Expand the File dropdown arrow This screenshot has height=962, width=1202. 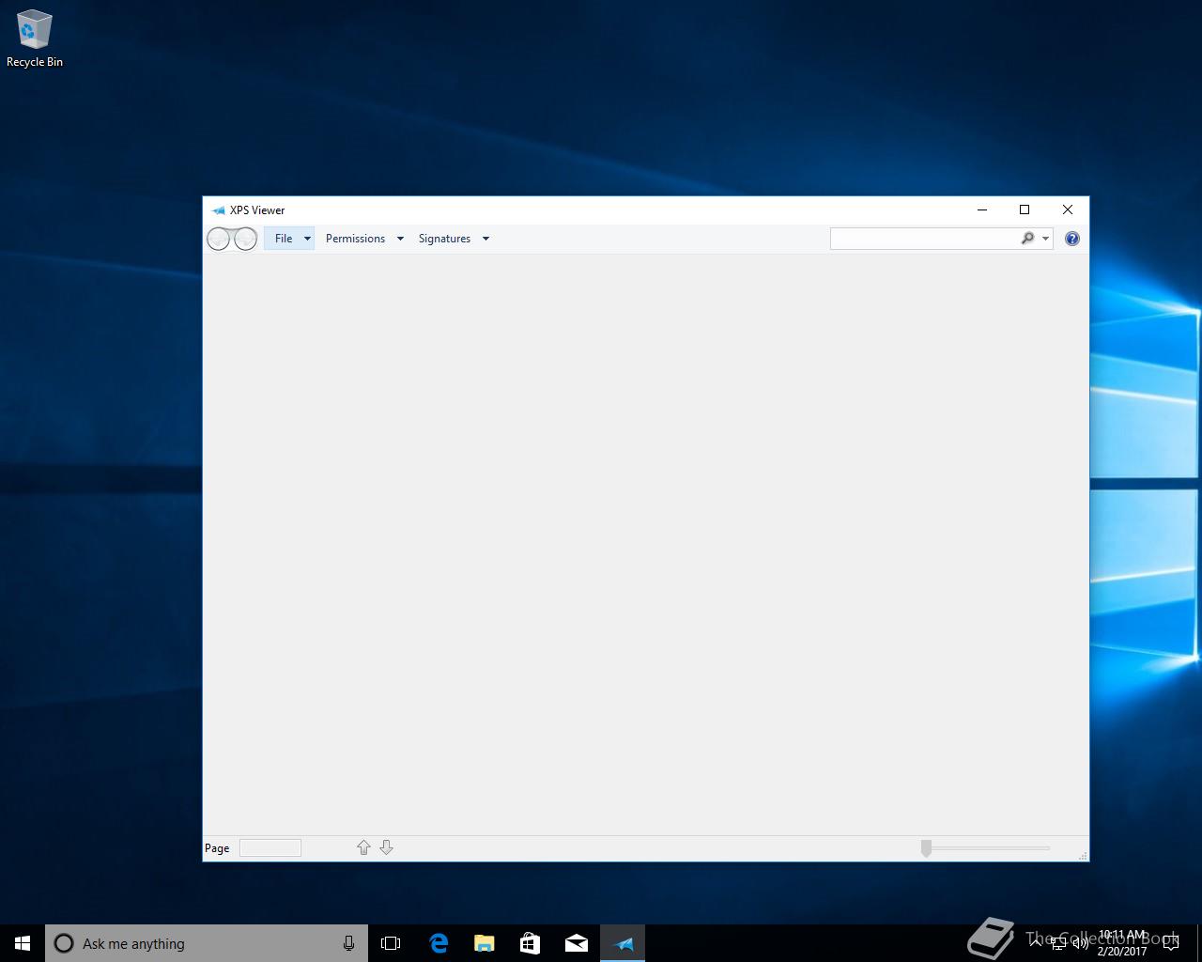[x=307, y=239]
